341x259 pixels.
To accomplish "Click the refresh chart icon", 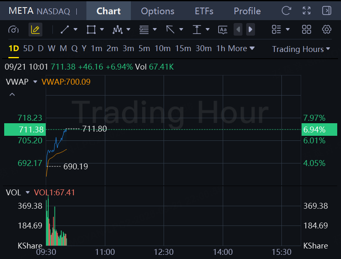I will click(286, 10).
